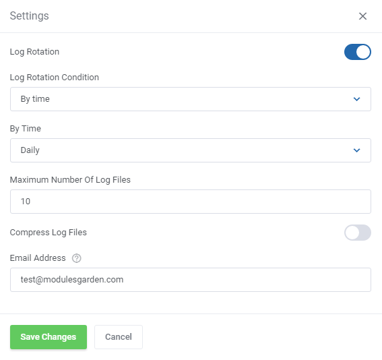Click the Save Changes button

[x=49, y=337]
